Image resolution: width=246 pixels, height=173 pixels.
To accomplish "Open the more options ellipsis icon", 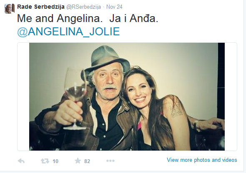I will [110, 161].
